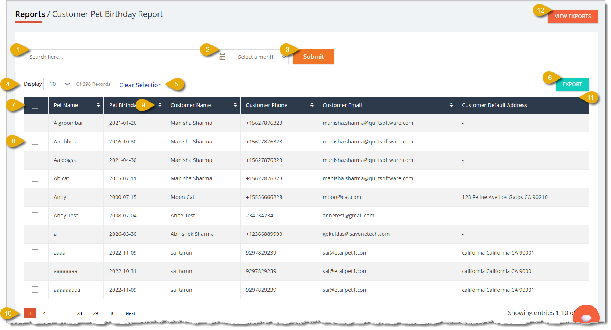Click the current page 1 button
611x330 pixels.
tap(30, 313)
